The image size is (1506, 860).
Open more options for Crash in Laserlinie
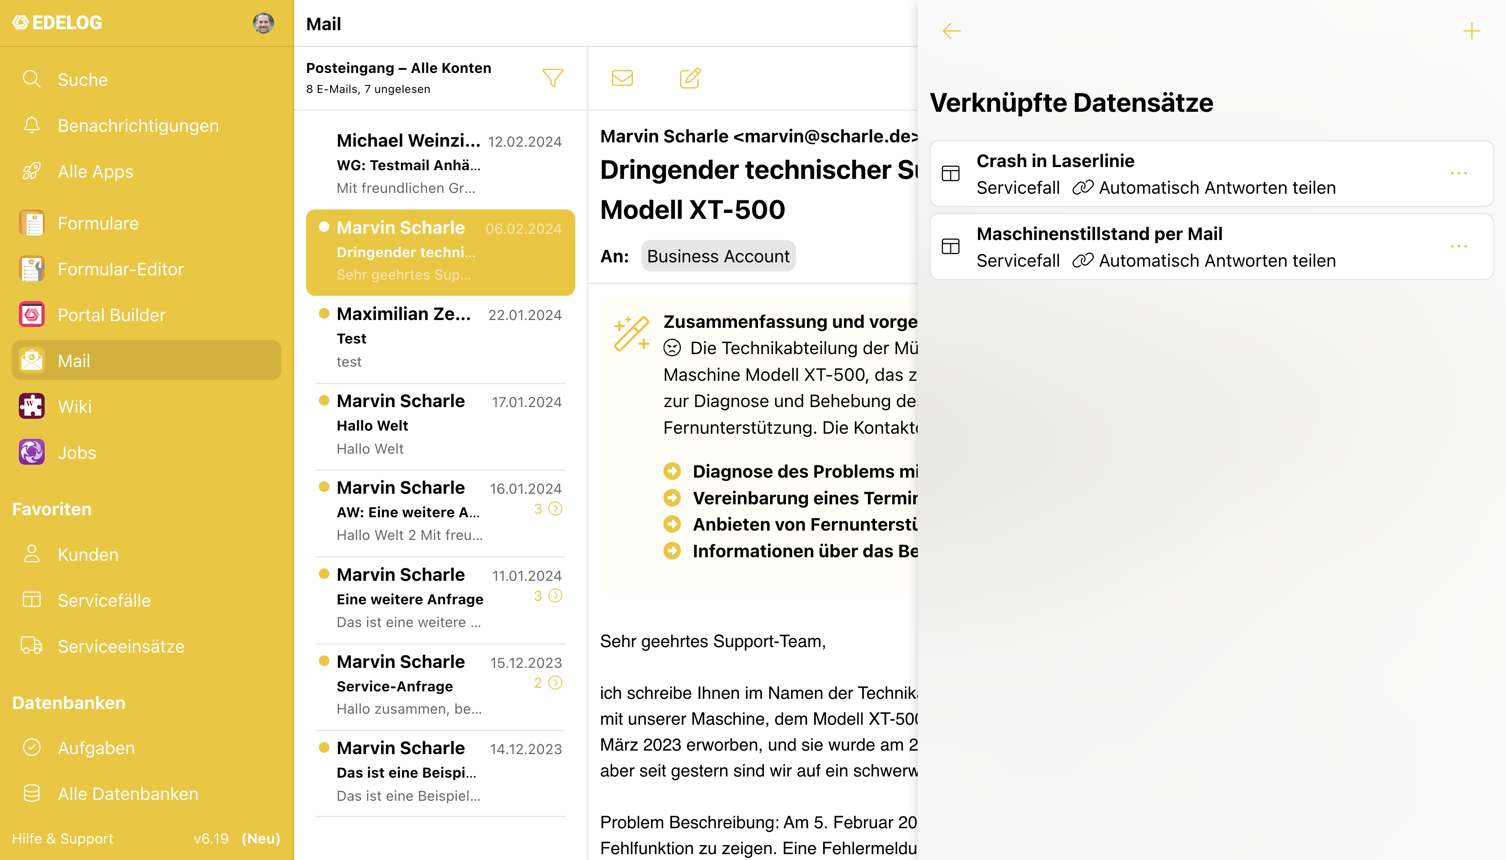coord(1459,174)
